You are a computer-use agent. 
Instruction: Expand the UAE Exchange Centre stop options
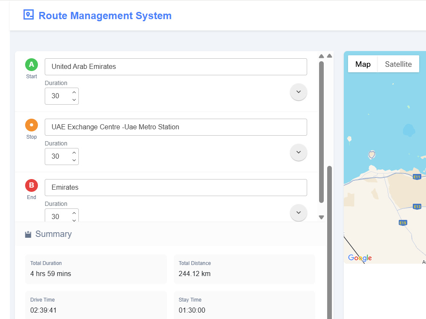(x=298, y=152)
